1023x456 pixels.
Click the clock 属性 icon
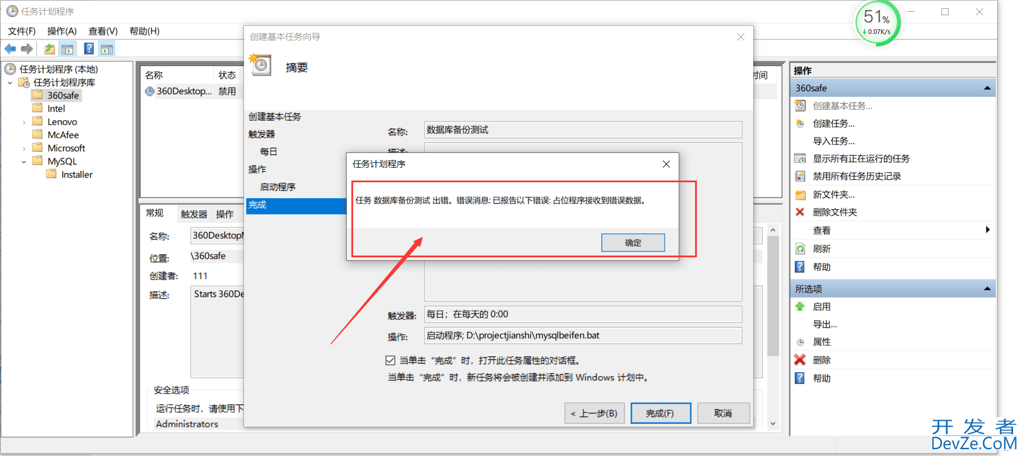tap(800, 342)
